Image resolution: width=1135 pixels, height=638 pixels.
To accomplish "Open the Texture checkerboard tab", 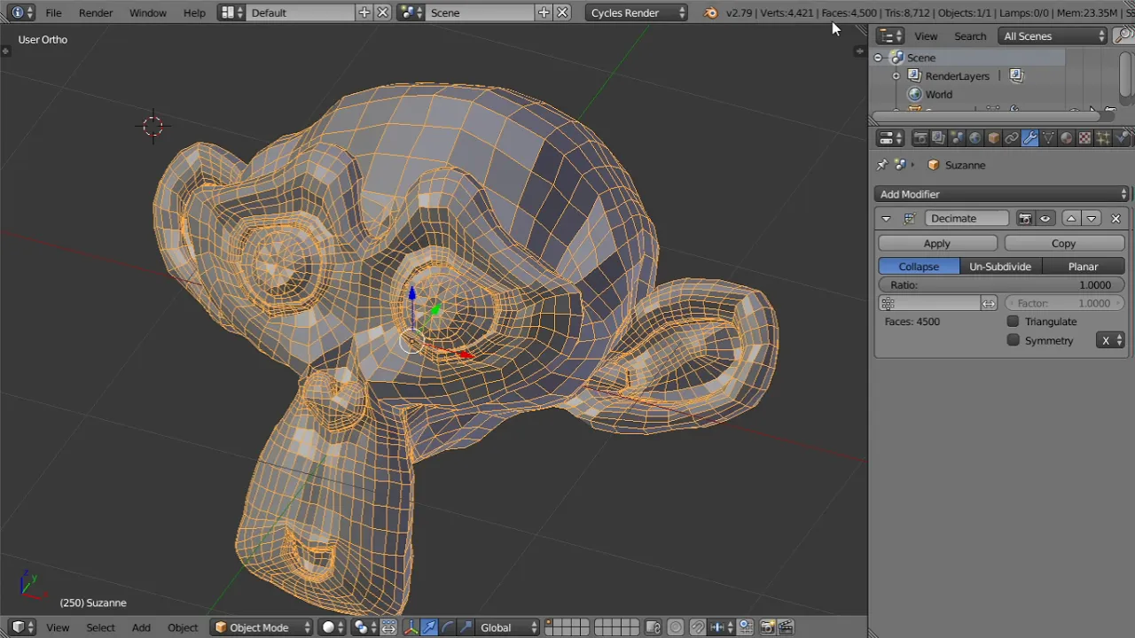I will click(x=1084, y=138).
